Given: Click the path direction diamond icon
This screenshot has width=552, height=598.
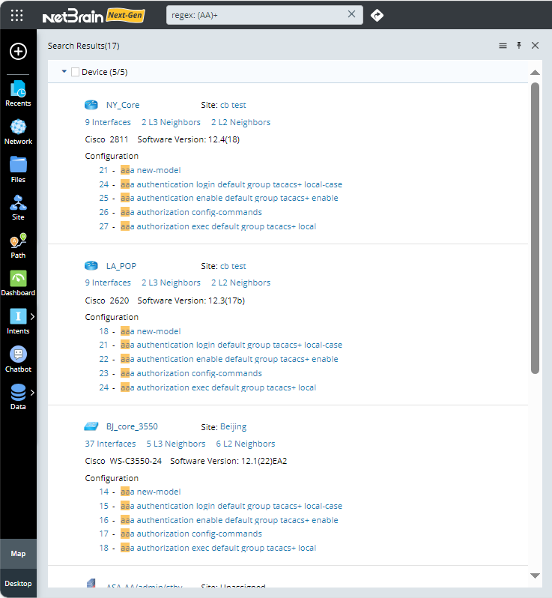Looking at the screenshot, I should click(x=377, y=15).
